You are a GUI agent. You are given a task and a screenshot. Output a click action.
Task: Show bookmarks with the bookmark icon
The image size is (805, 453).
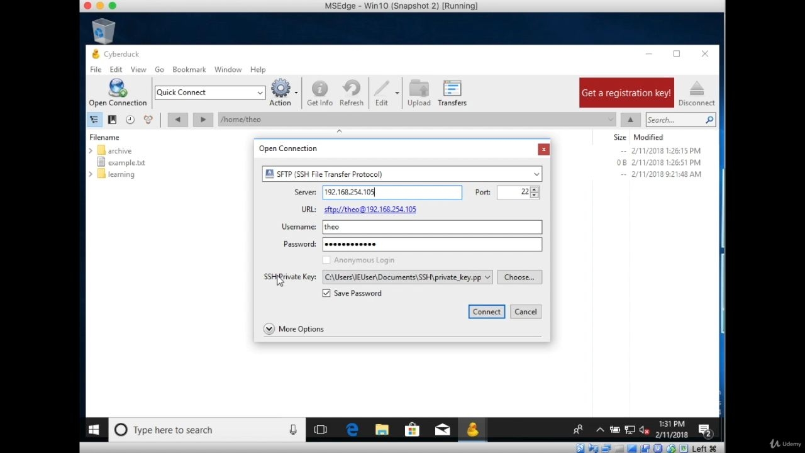tap(112, 120)
